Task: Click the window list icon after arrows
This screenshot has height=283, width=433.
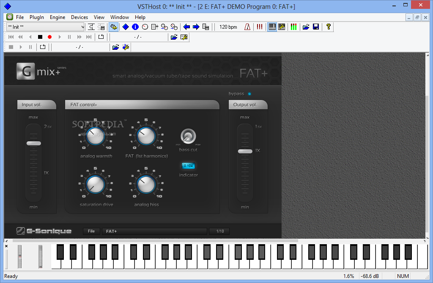Action: click(206, 27)
